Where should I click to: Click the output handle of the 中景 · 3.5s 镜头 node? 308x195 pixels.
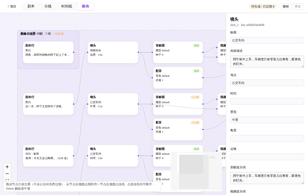click(x=138, y=104)
